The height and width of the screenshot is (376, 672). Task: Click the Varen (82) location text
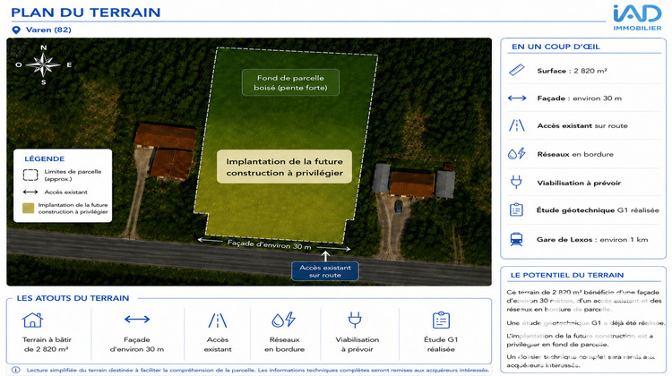48,30
